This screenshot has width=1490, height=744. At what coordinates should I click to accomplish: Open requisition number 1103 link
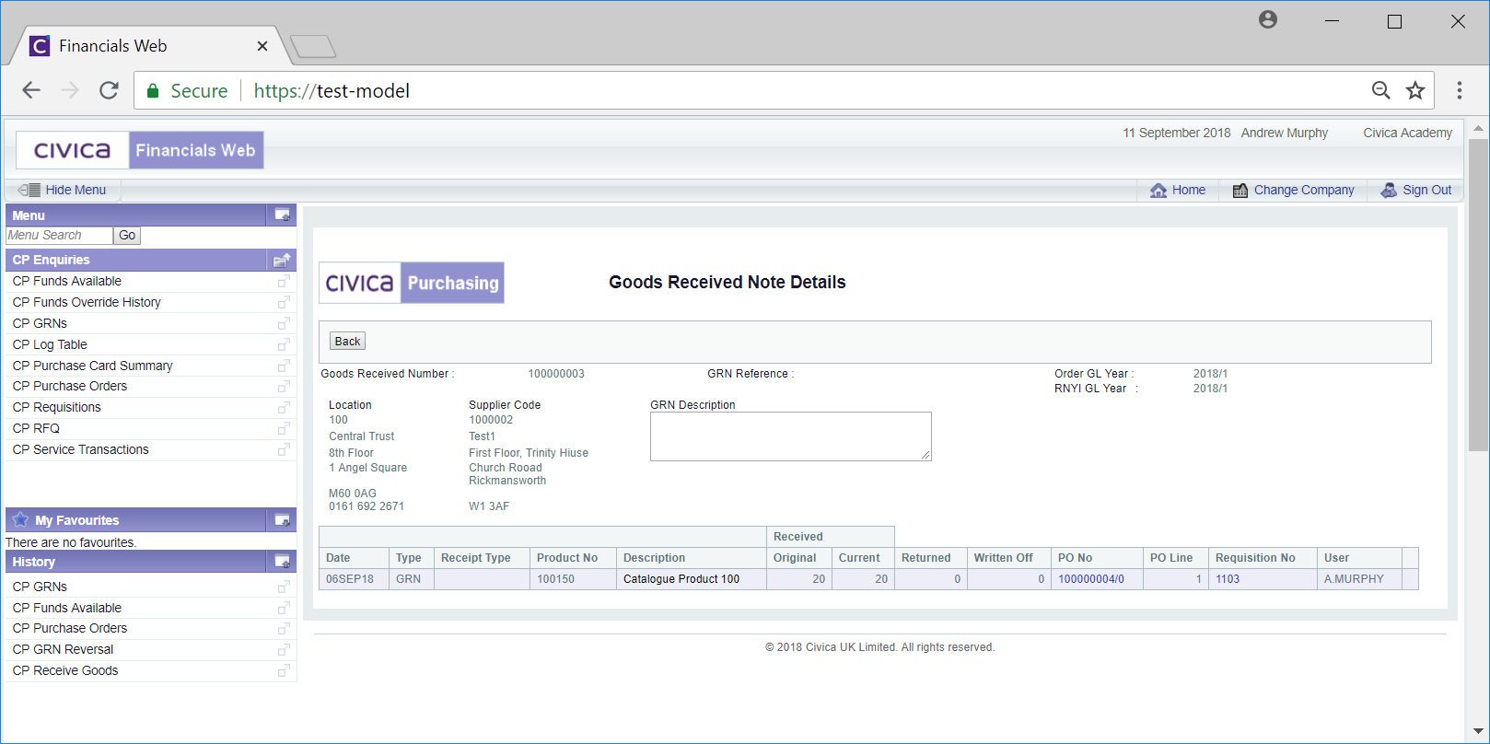(x=1228, y=579)
